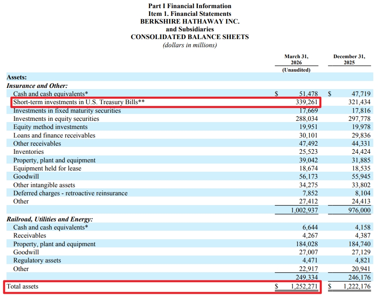Select the Insurance and Other section heading
The width and height of the screenshot is (381, 295).
click(37, 86)
